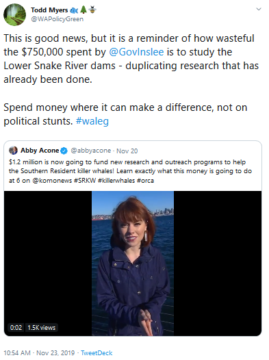Open Abby Acone's small avatar
269x360 pixels.
[13, 151]
